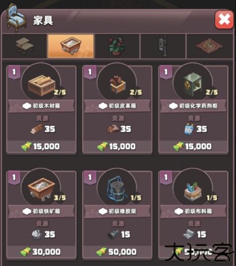Image resolution: width=236 pixels, height=266 pixels.
Task: Buy the iron ore cart for 30,000
Action: (41, 252)
